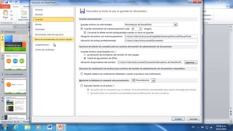
Task: Click the autorecover minutes field
Action: pyautogui.click(x=135, y=29)
